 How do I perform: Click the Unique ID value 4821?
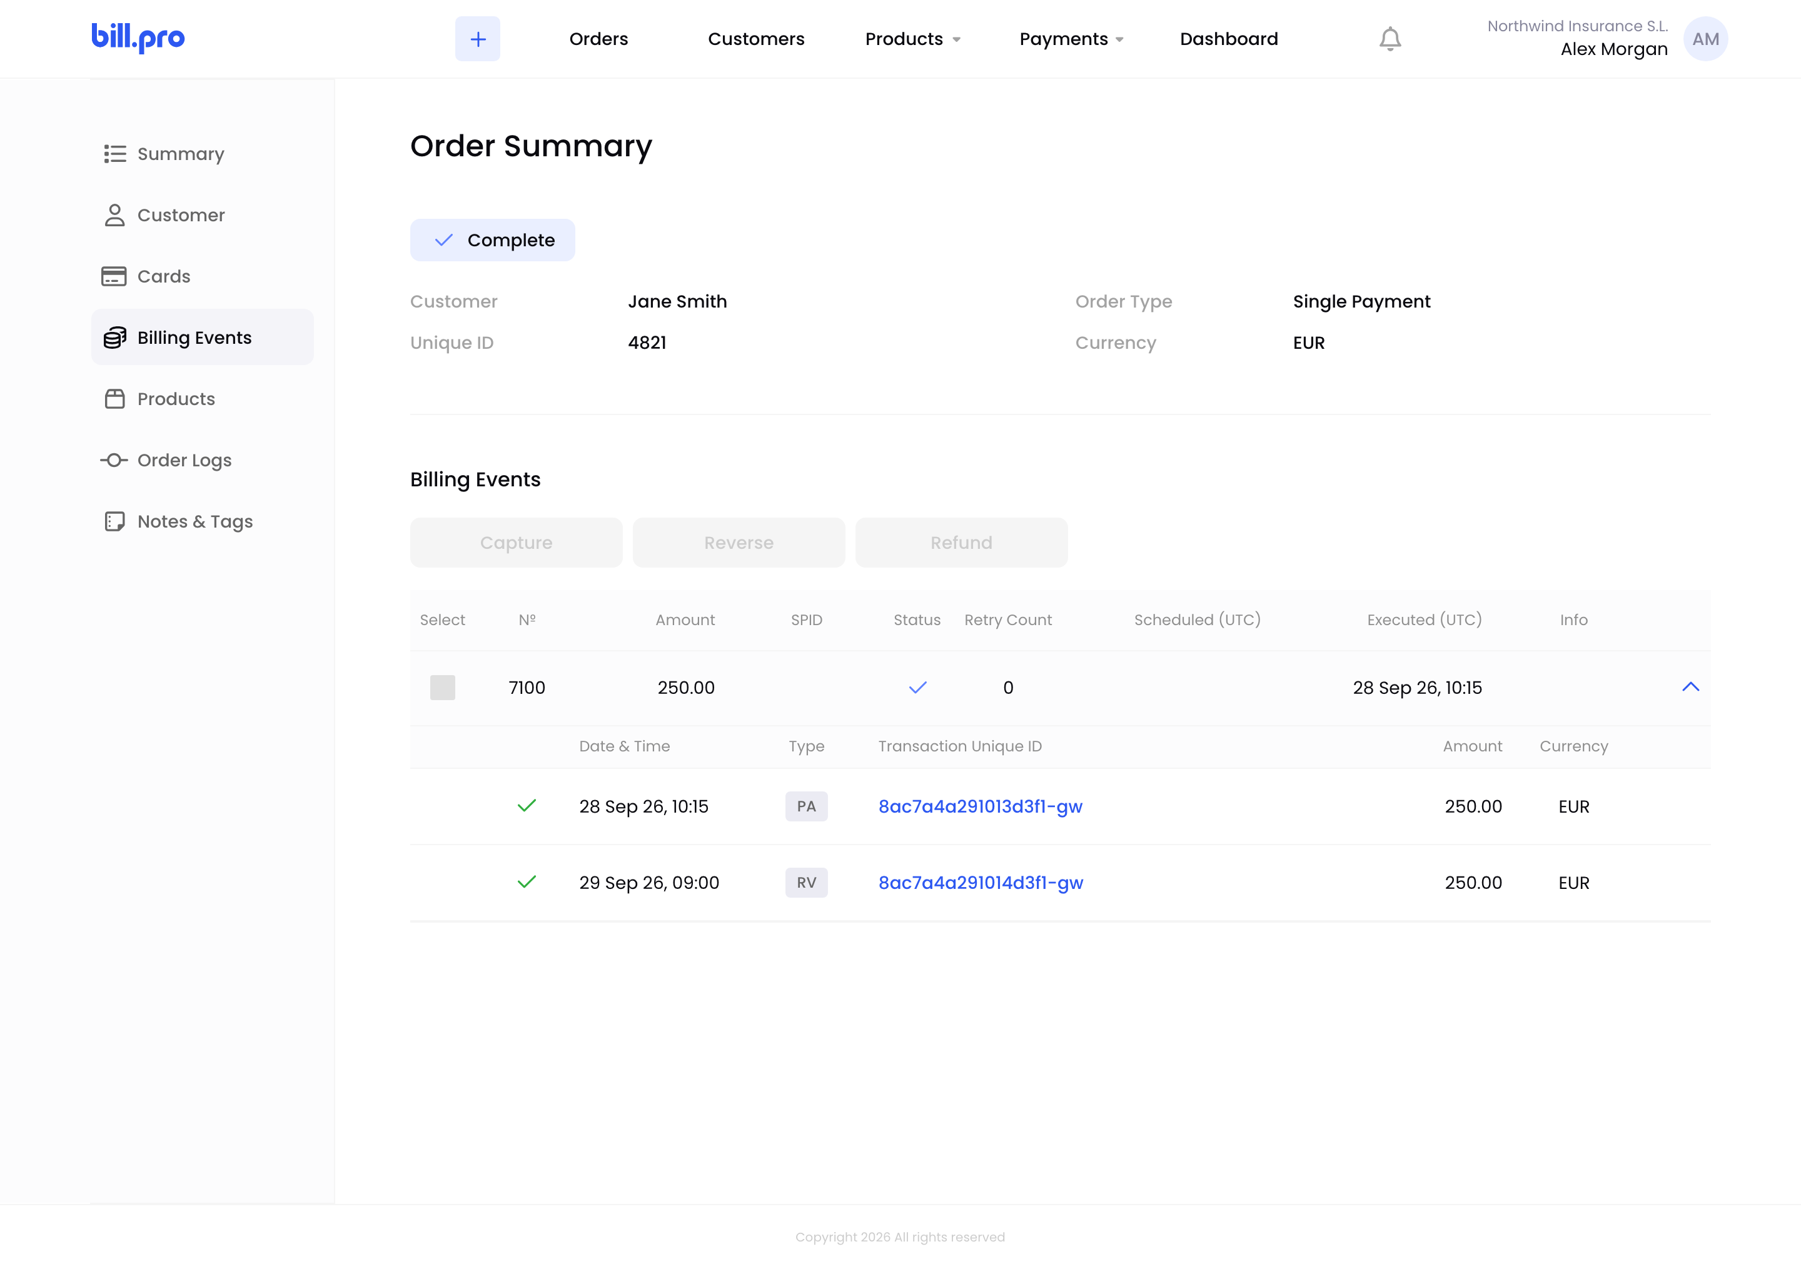pos(647,343)
